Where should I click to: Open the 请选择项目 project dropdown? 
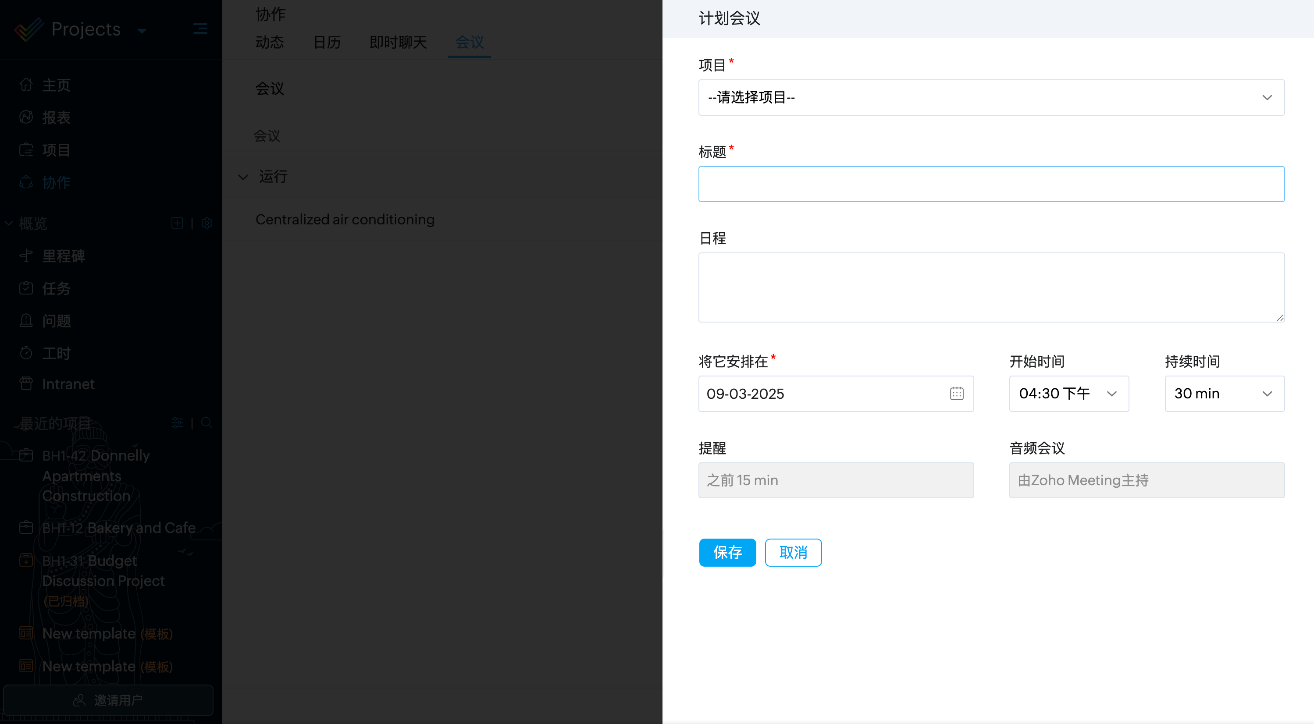tap(991, 97)
